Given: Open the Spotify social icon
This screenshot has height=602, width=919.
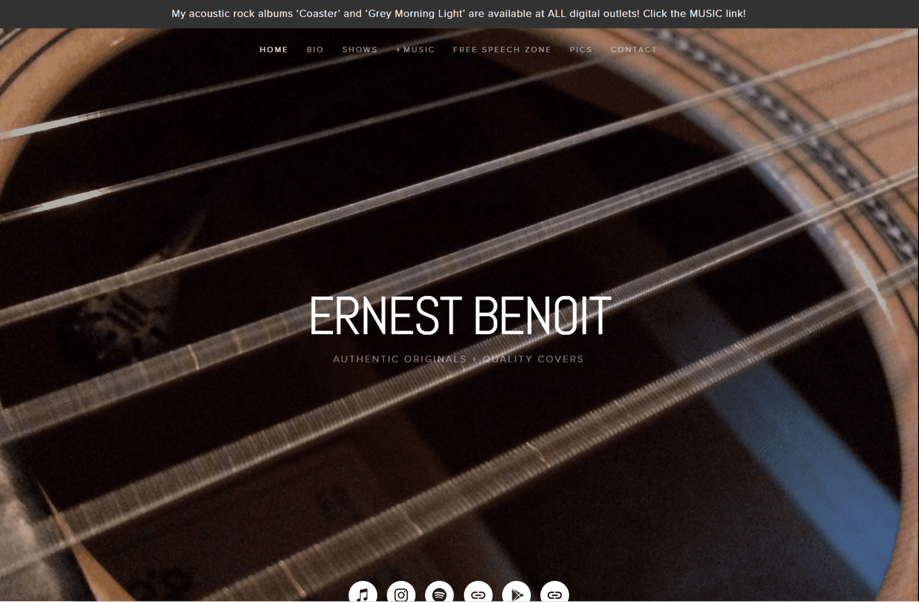Looking at the screenshot, I should pos(439,593).
